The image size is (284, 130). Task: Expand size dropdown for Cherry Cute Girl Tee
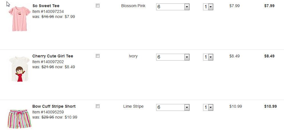click(173, 57)
